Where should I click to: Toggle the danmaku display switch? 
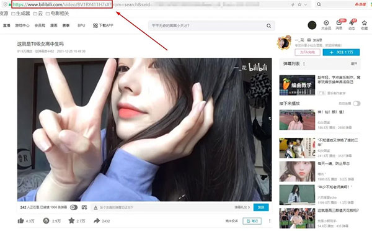pyautogui.click(x=74, y=207)
